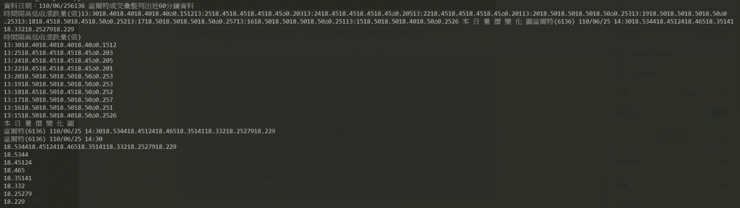The height and width of the screenshot is (208, 740).
Task: Select the data row beginning with 13:30
Action: pyautogui.click(x=60, y=45)
